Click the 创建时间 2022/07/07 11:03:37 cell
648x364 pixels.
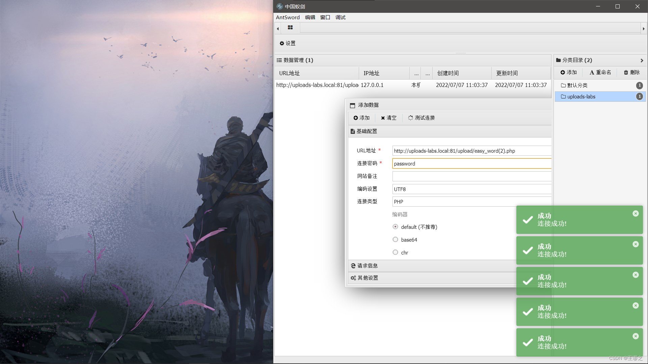tap(462, 85)
